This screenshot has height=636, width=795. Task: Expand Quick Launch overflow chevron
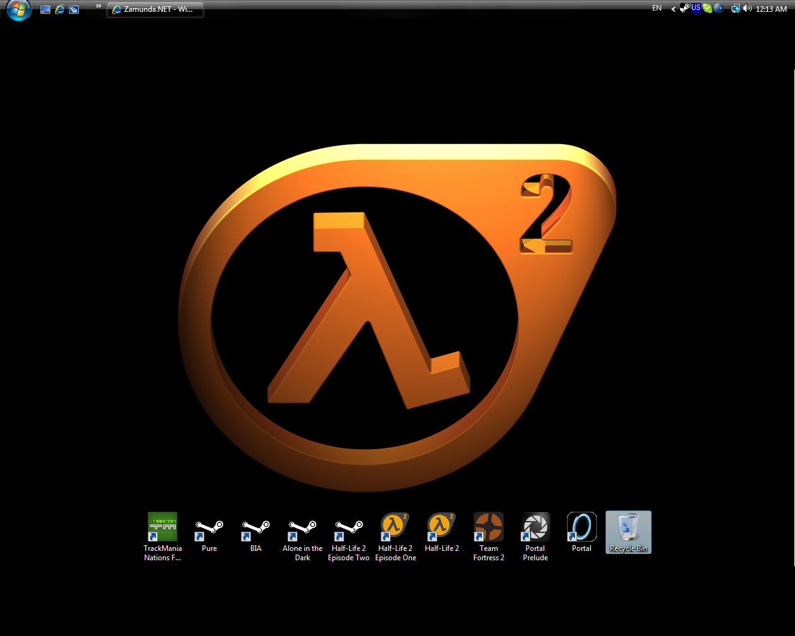pyautogui.click(x=98, y=6)
